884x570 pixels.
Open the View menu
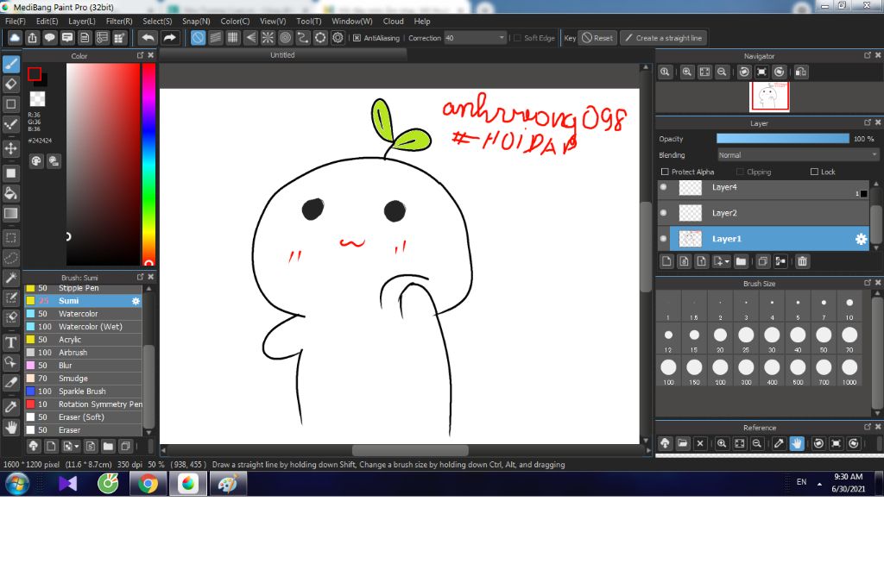pyautogui.click(x=273, y=22)
